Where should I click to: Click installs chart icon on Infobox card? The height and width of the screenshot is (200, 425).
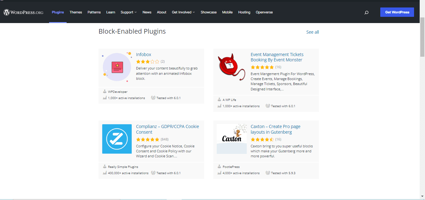pyautogui.click(x=105, y=98)
